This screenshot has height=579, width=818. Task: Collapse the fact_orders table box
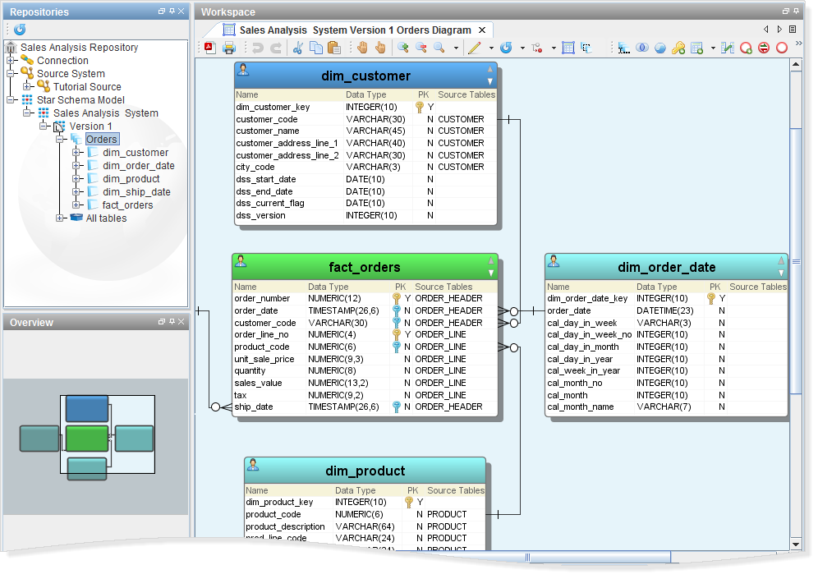click(x=490, y=260)
